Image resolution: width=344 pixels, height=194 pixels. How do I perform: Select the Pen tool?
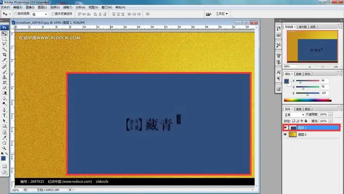[x=4, y=110]
